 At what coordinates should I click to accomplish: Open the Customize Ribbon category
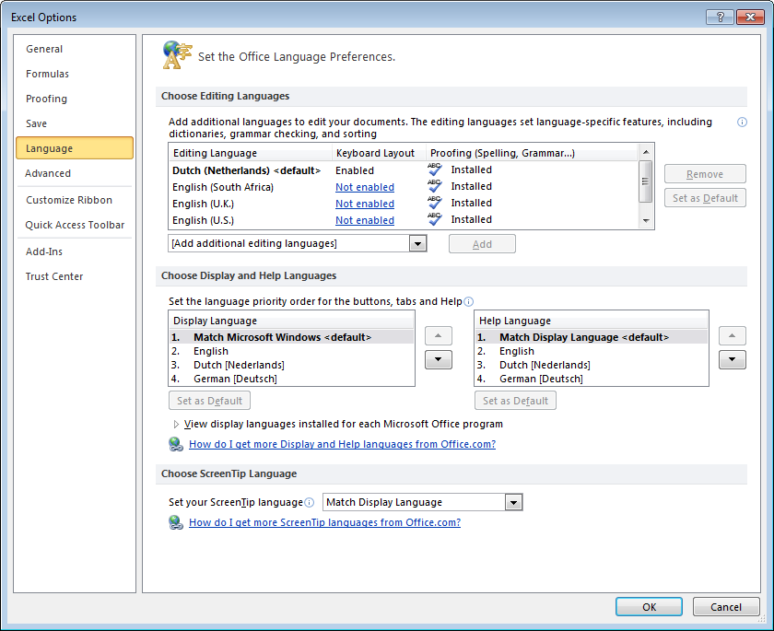[x=69, y=200]
